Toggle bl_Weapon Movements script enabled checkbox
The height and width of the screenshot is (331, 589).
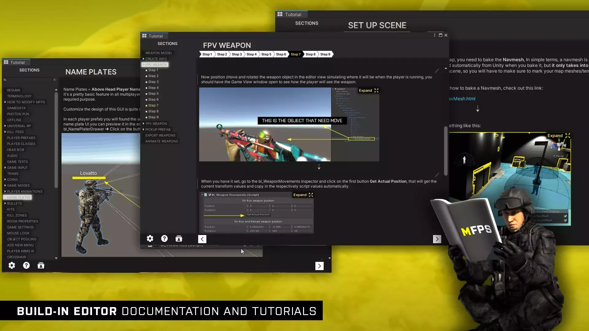pos(210,195)
